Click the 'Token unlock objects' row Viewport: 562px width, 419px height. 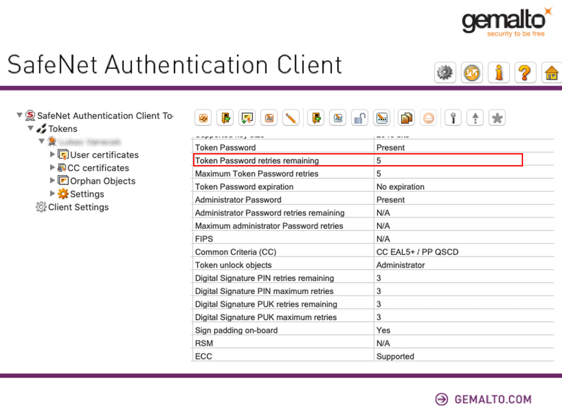tap(373, 265)
